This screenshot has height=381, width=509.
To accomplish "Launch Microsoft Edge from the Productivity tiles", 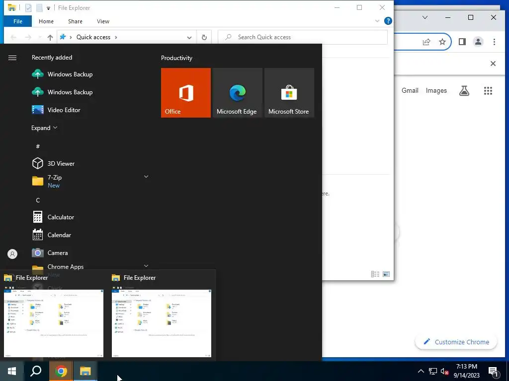I will 237,93.
